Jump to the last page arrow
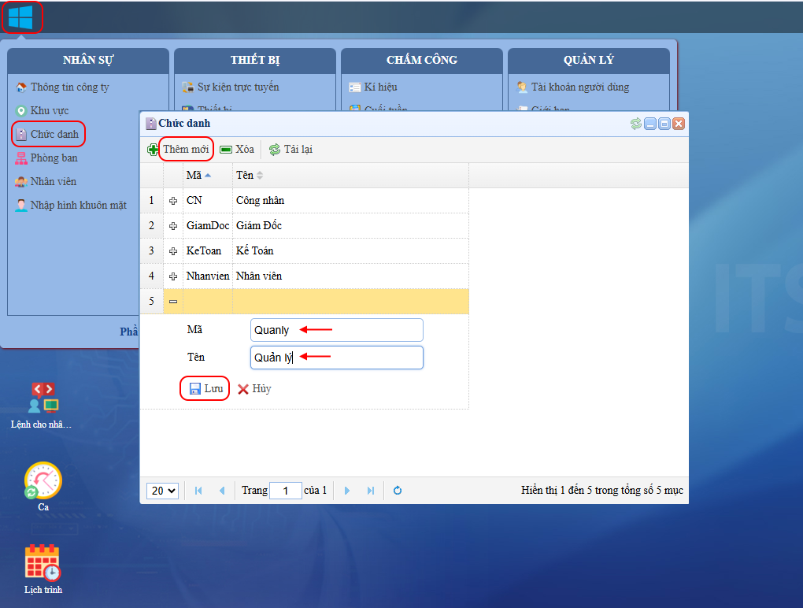This screenshot has height=608, width=803. (x=371, y=491)
